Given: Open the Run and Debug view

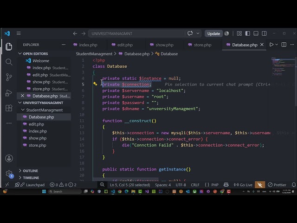Looking at the screenshot, I should 9,93.
